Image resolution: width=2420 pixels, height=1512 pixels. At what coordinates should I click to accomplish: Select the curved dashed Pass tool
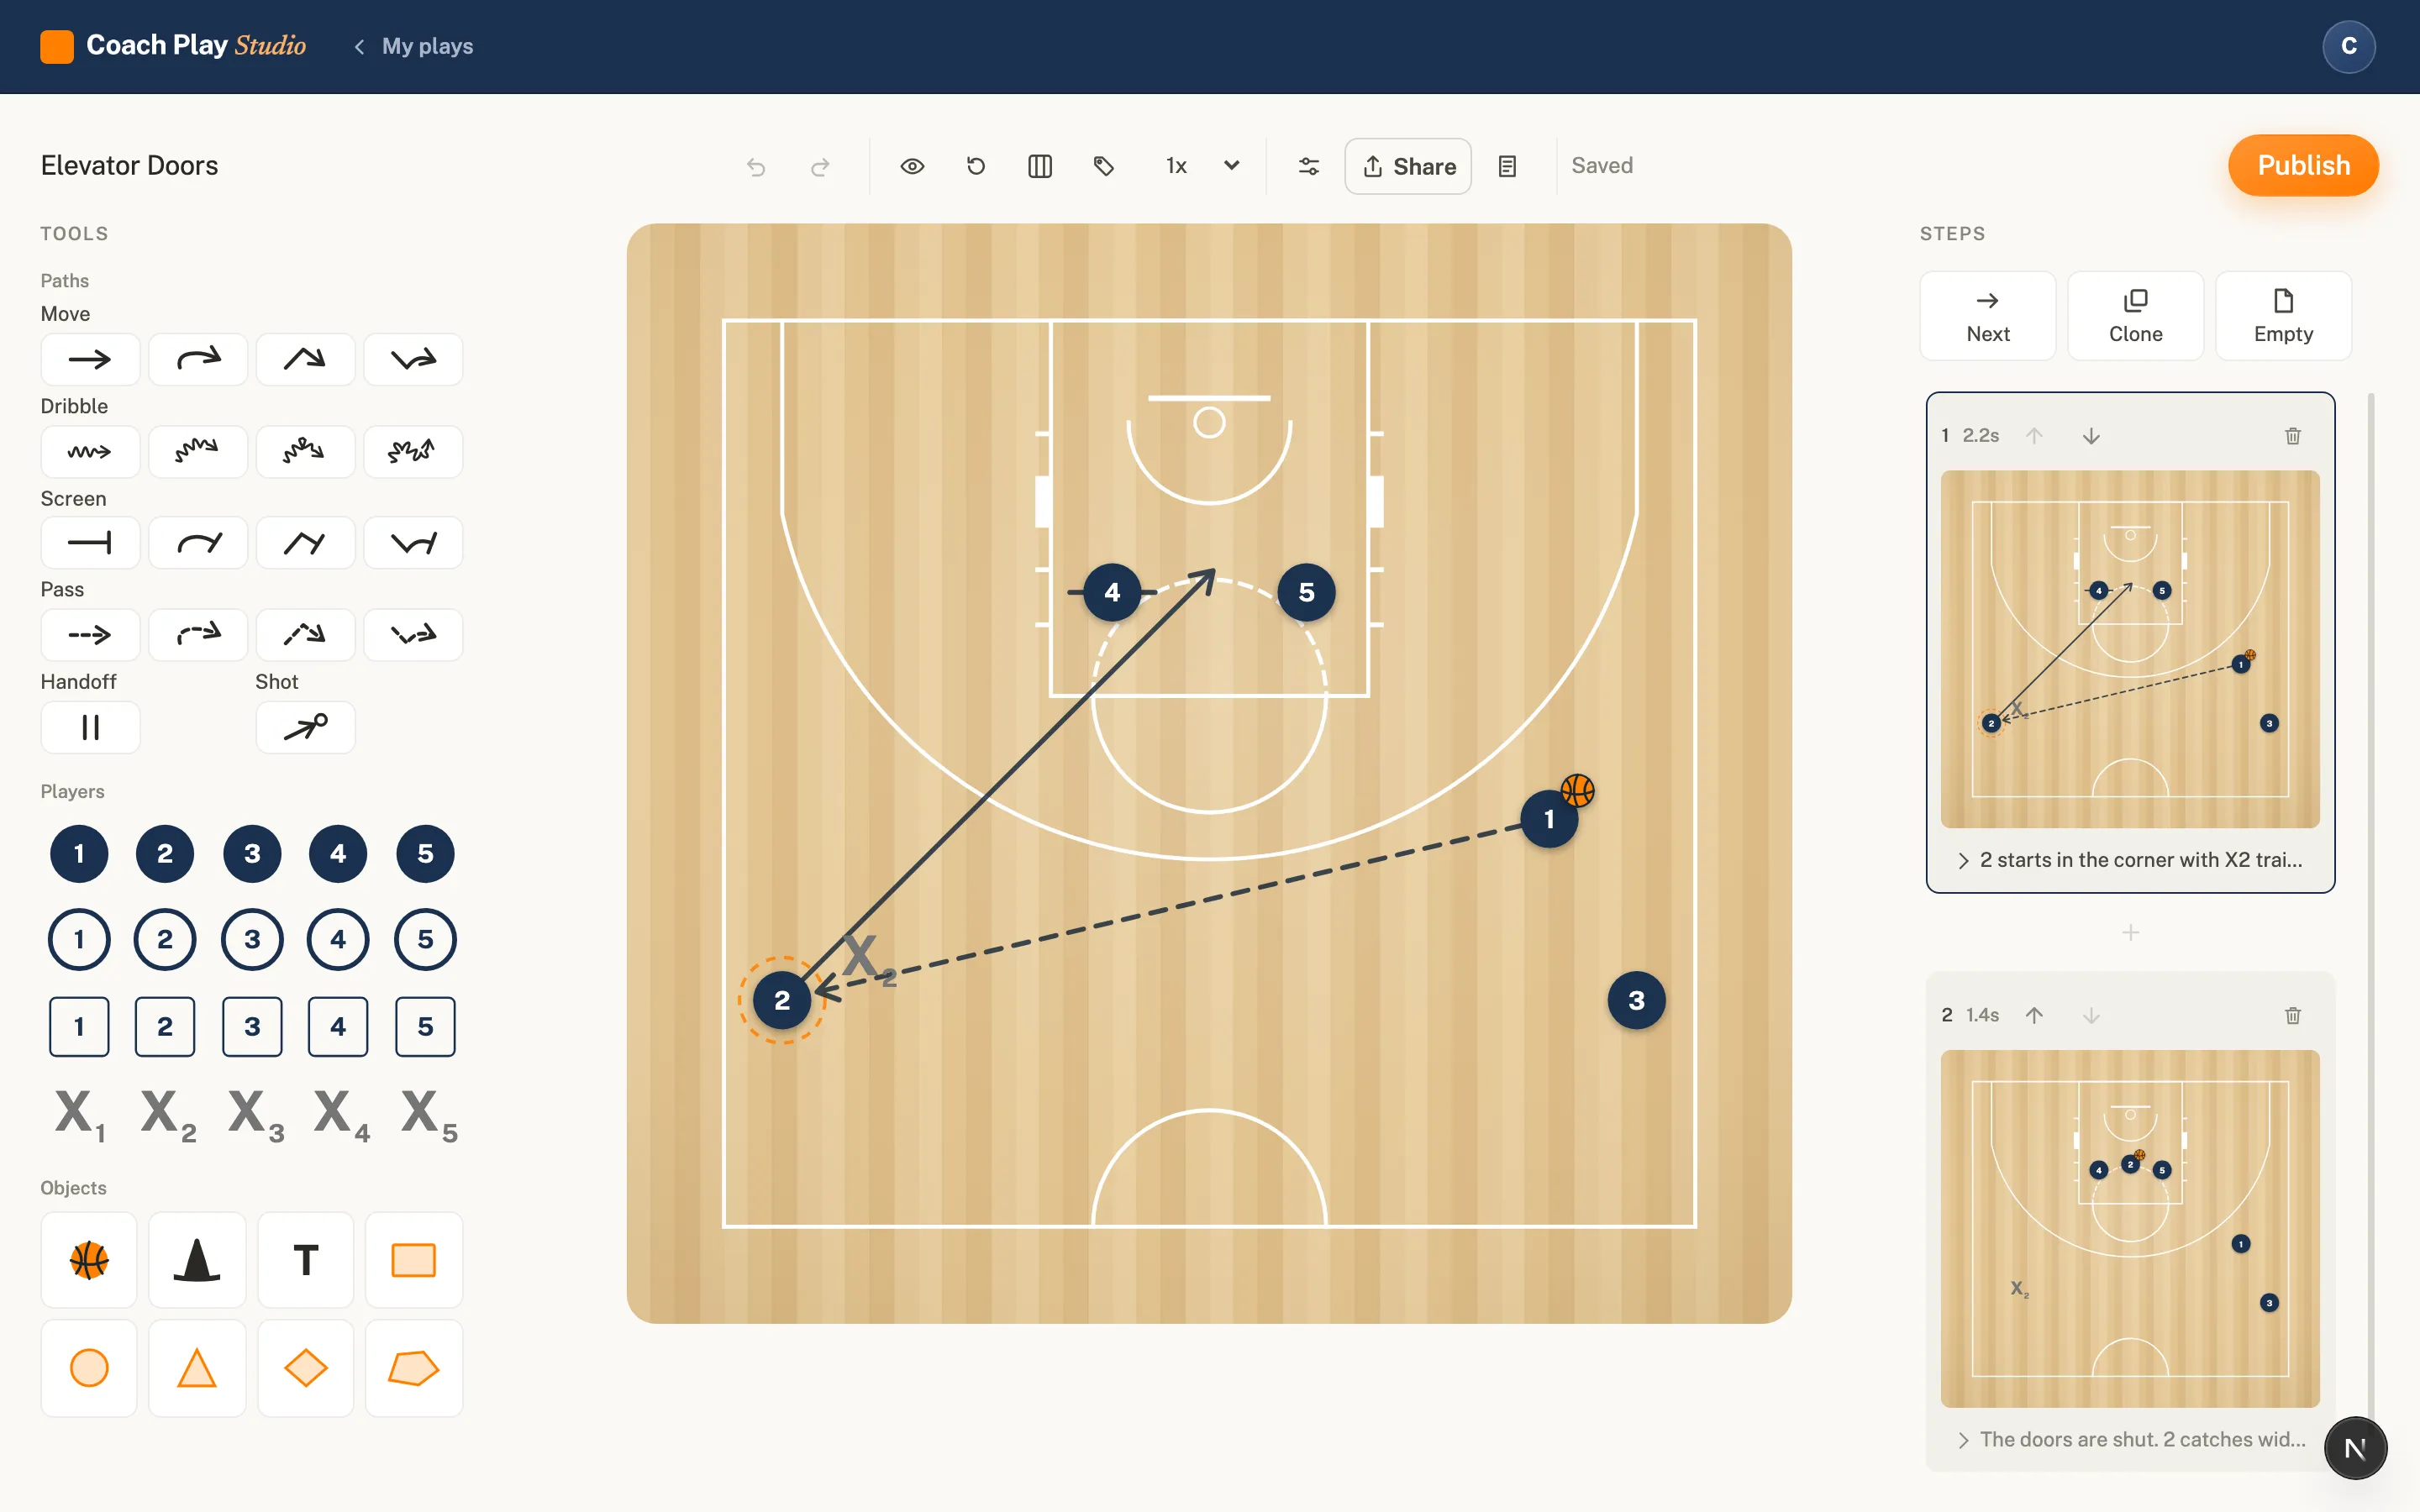coord(198,634)
